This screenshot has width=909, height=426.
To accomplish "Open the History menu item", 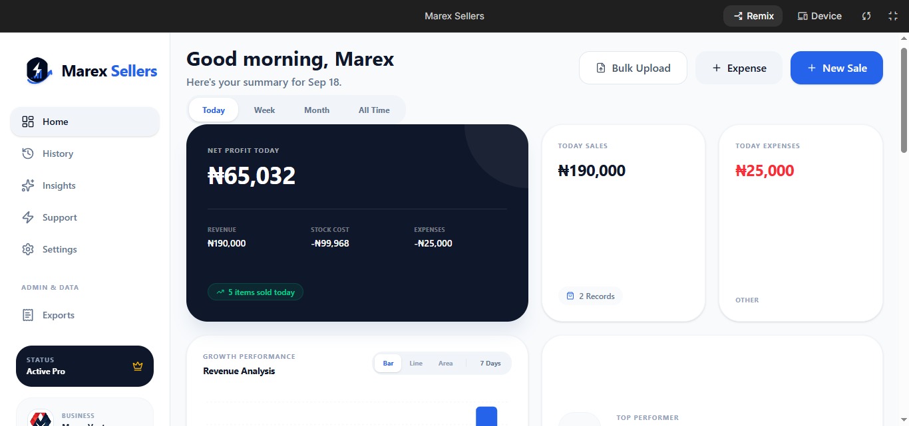I will click(85, 154).
